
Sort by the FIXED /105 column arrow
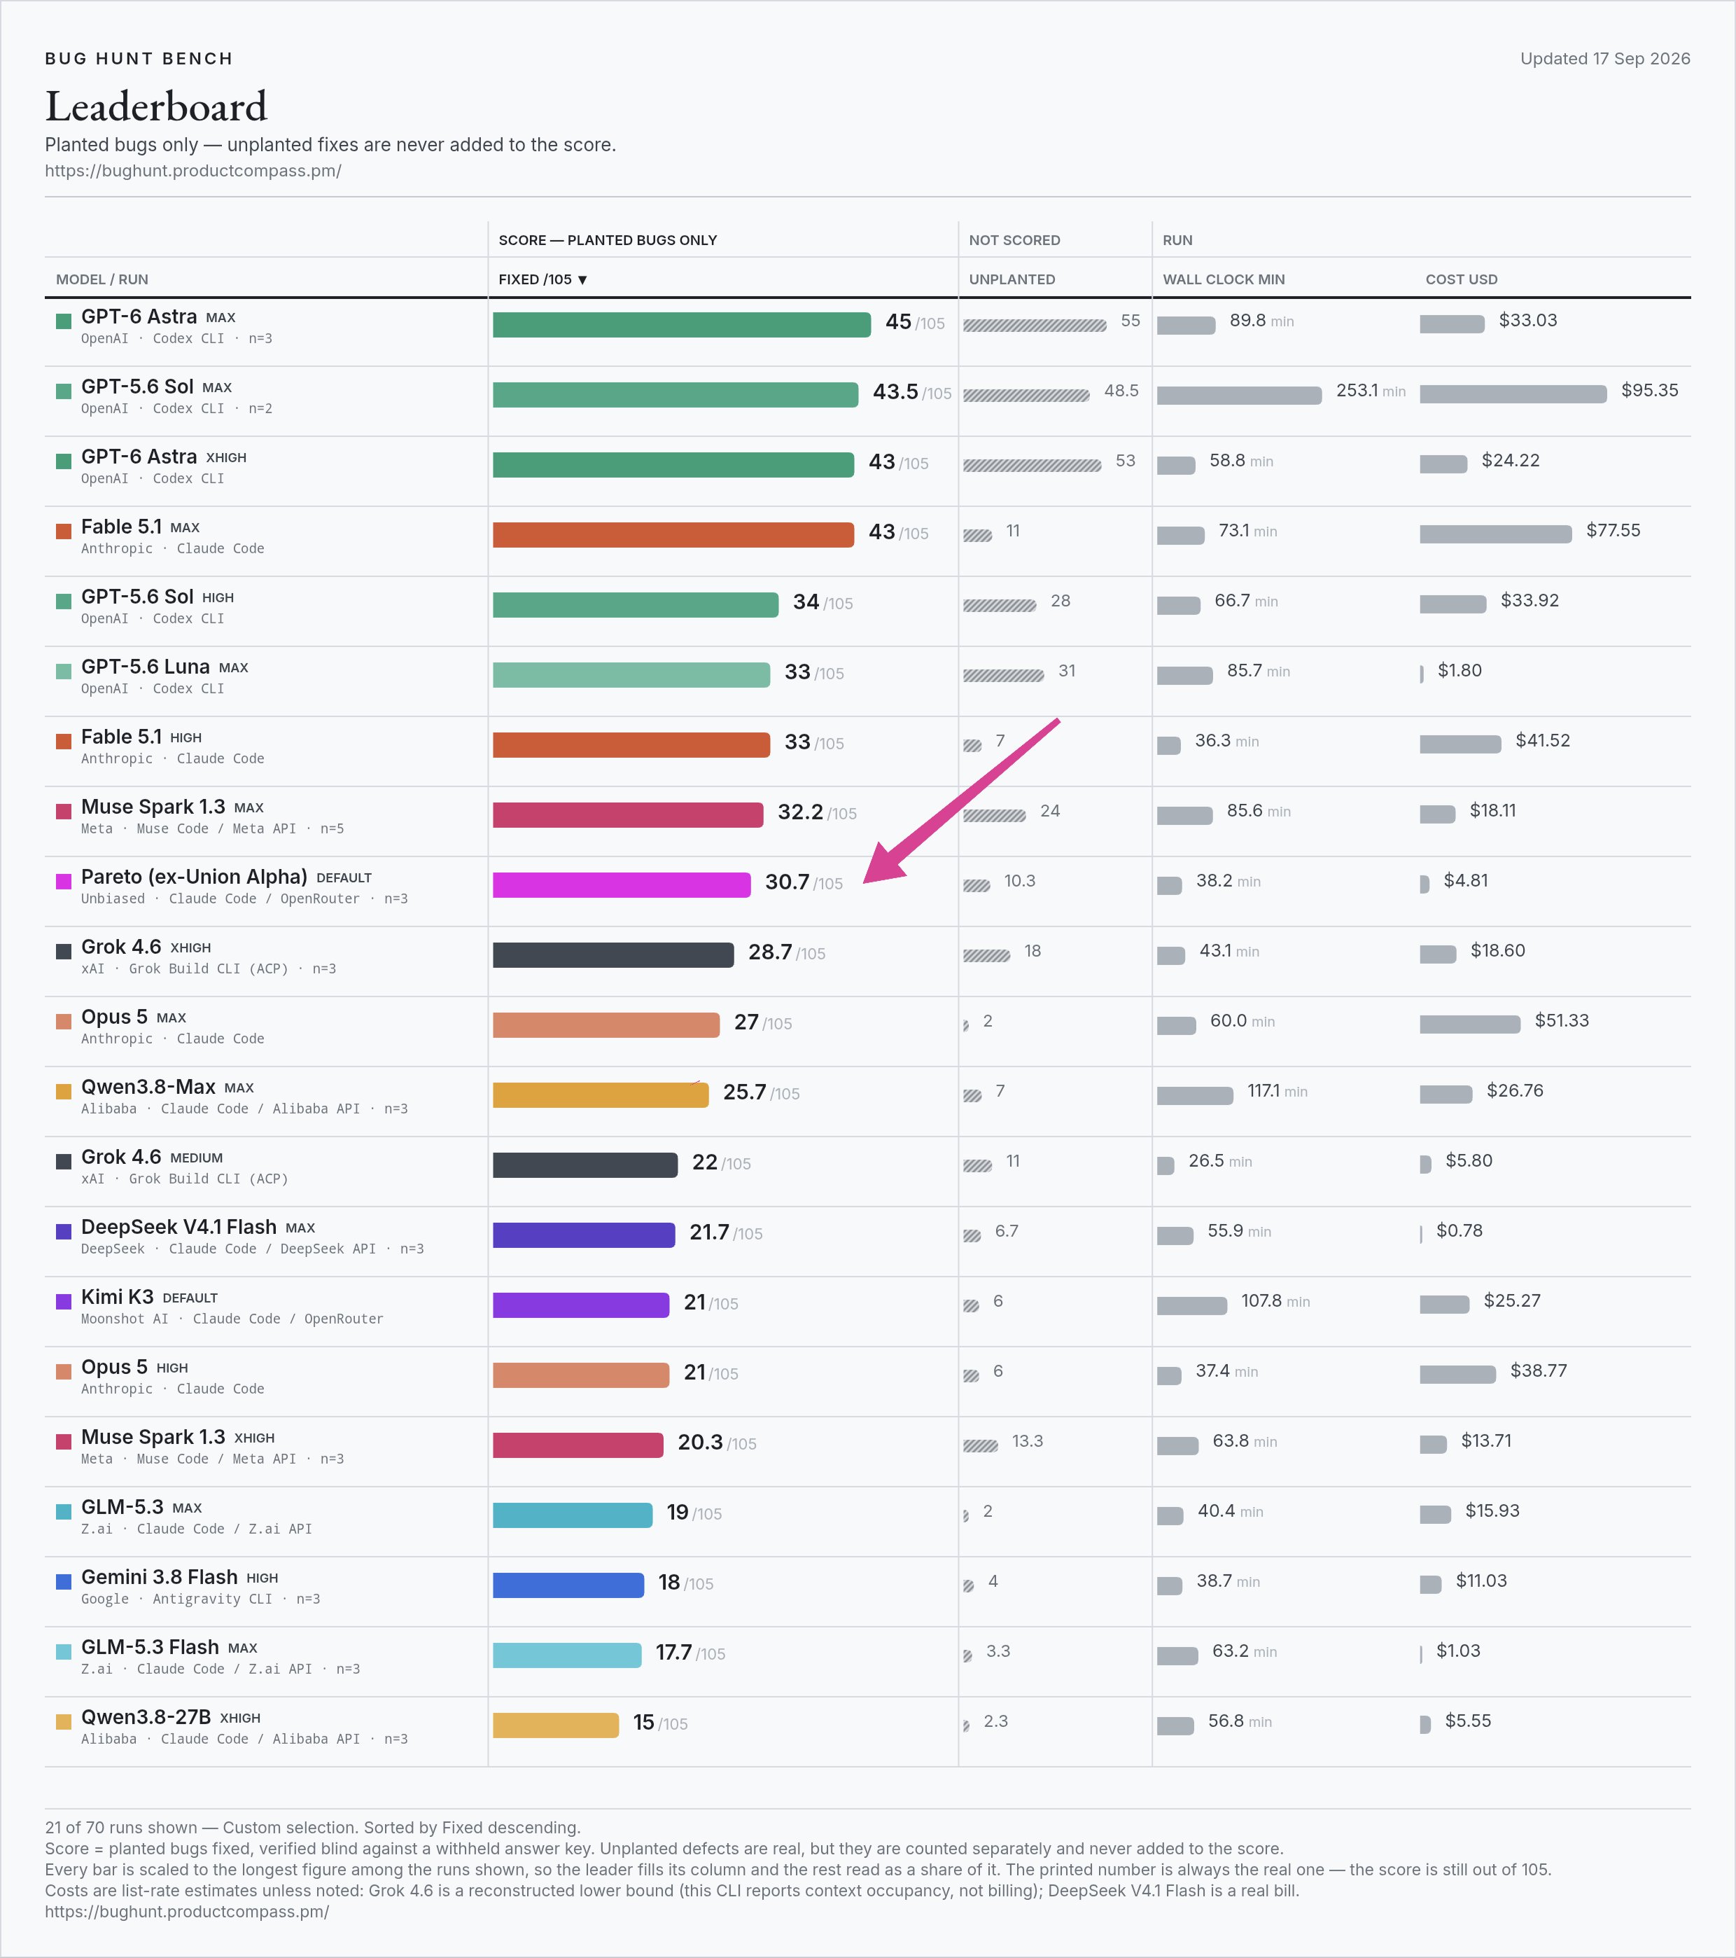click(x=582, y=279)
